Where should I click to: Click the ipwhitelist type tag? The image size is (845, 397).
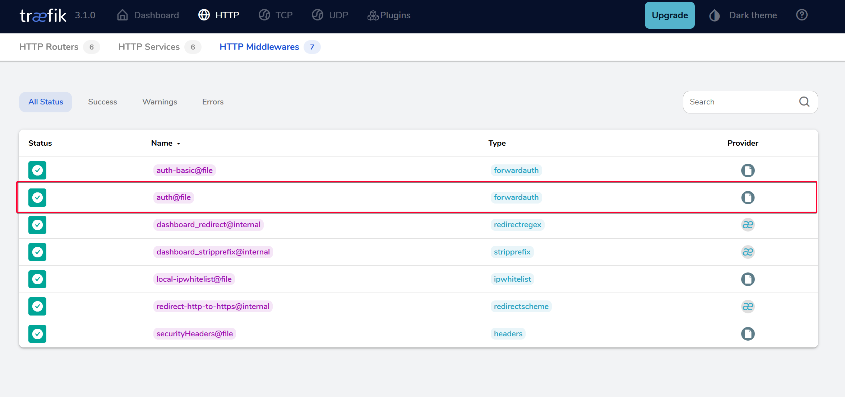[512, 279]
